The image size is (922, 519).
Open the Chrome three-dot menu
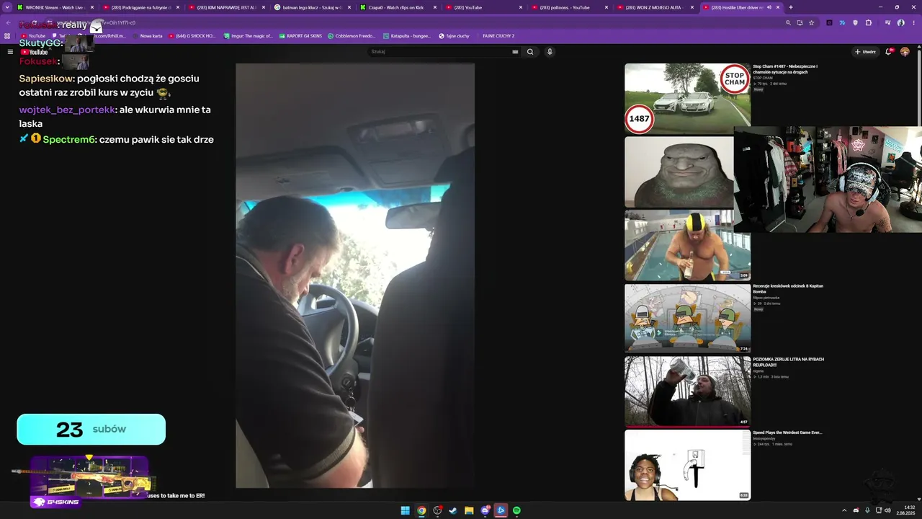click(x=913, y=22)
